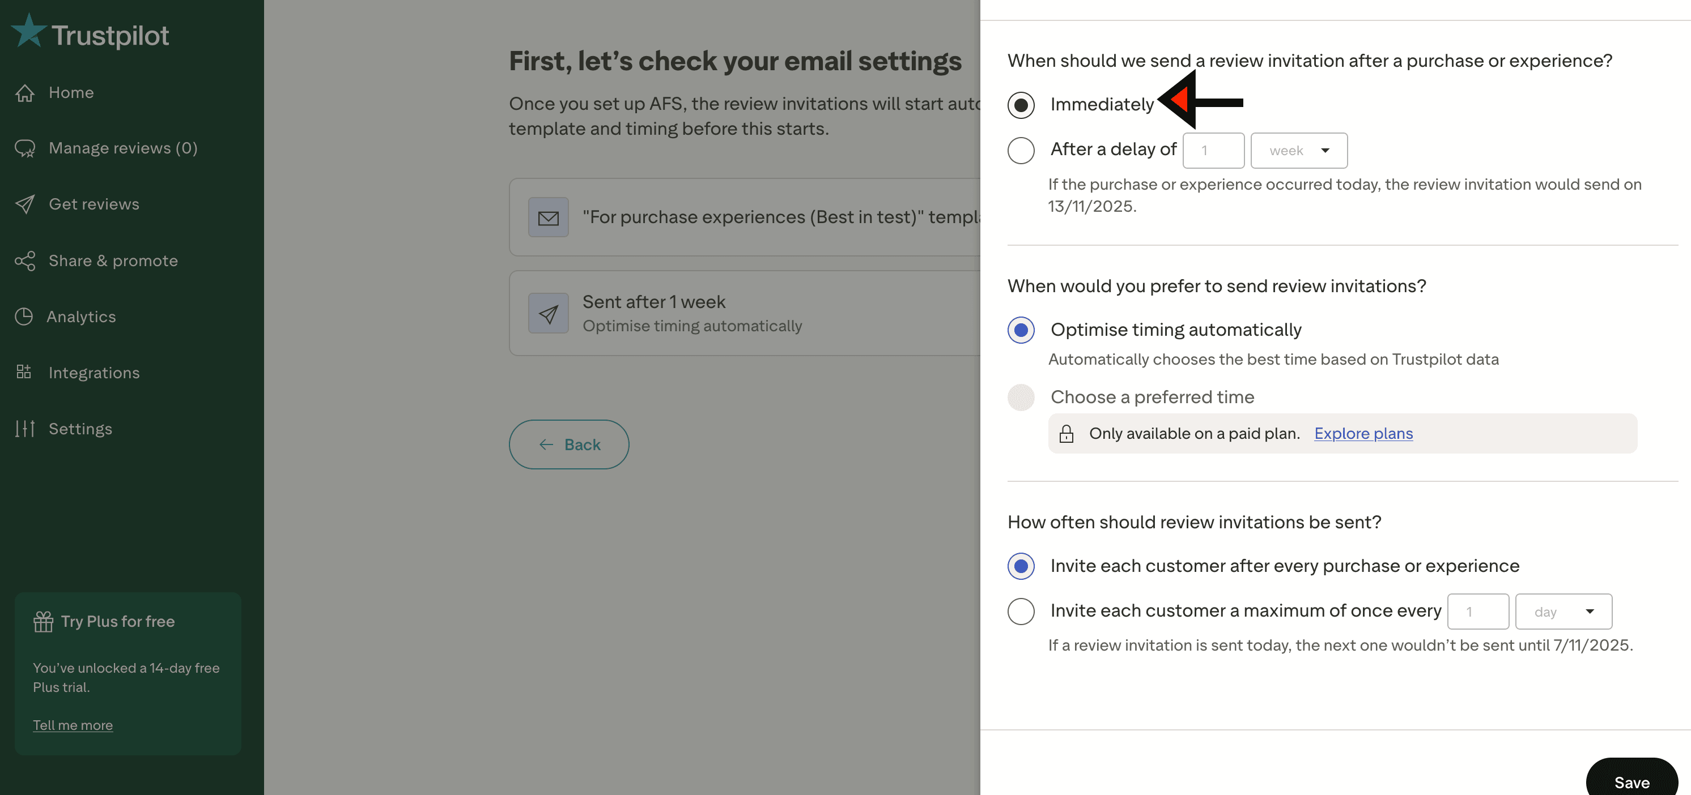This screenshot has height=795, width=1691.
Task: Click the delay number input field
Action: (x=1213, y=150)
